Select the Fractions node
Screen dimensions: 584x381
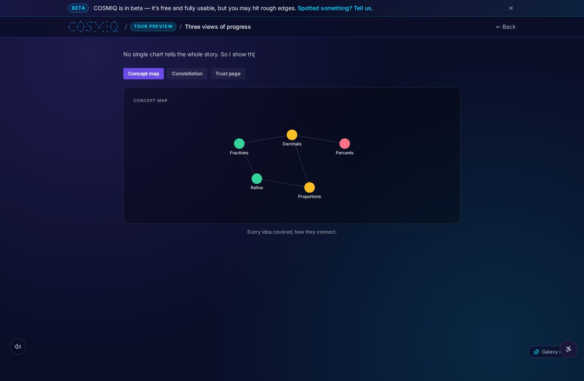(x=239, y=144)
